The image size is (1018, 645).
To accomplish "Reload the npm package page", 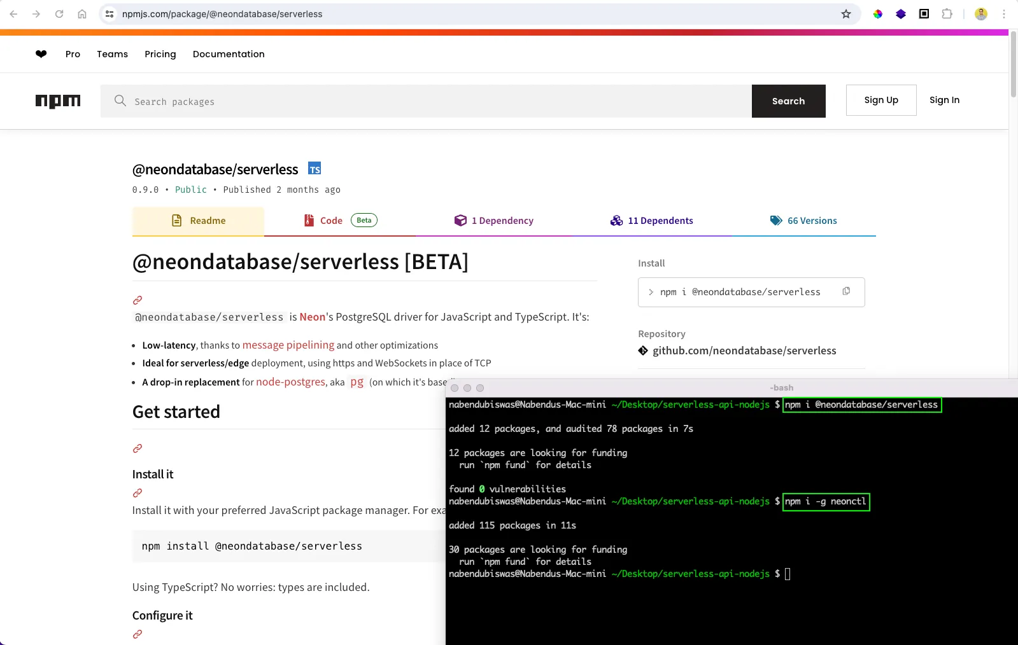I will click(59, 14).
